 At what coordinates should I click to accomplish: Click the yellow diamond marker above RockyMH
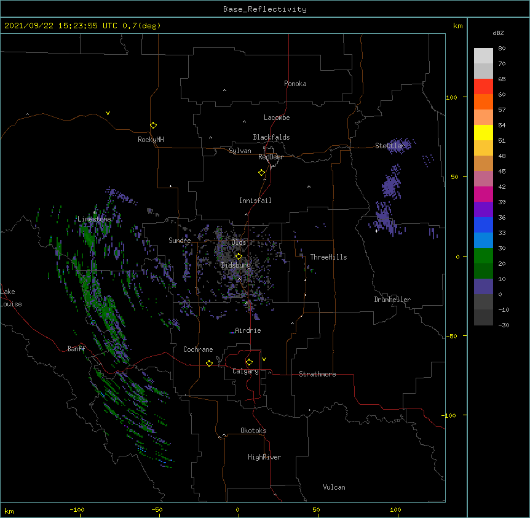153,125
